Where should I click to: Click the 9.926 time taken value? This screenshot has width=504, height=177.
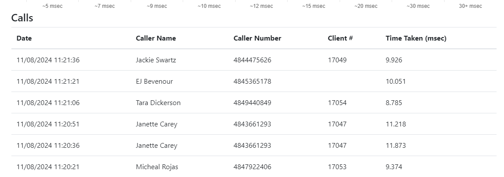[393, 60]
